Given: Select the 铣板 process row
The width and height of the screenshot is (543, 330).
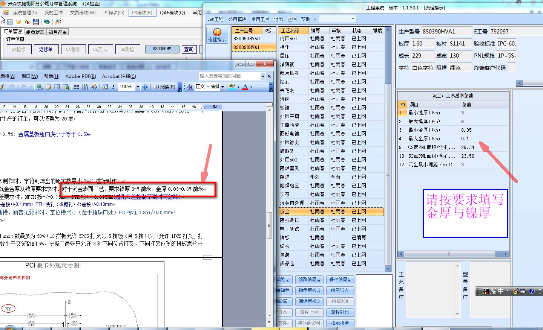Looking at the screenshot, I should point(331,237).
